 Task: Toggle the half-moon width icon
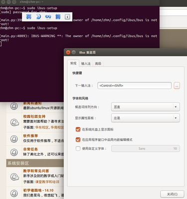(38, 16)
